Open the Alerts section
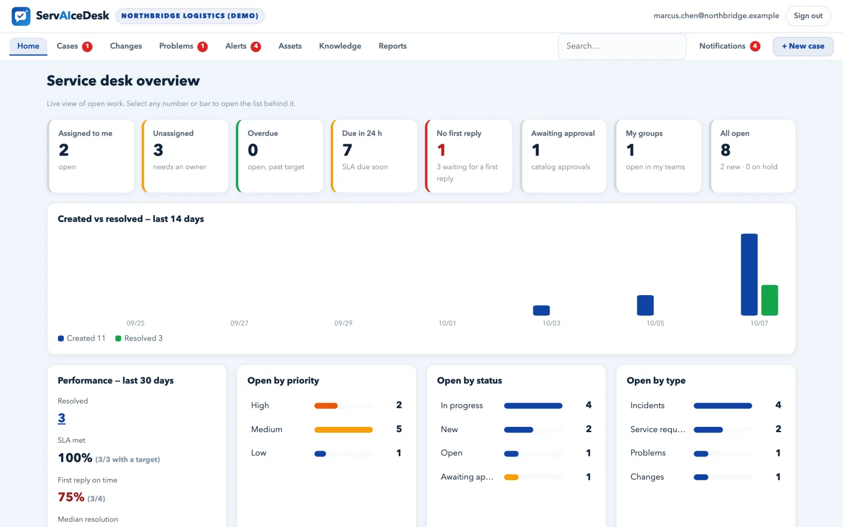The width and height of the screenshot is (843, 527). click(x=243, y=46)
